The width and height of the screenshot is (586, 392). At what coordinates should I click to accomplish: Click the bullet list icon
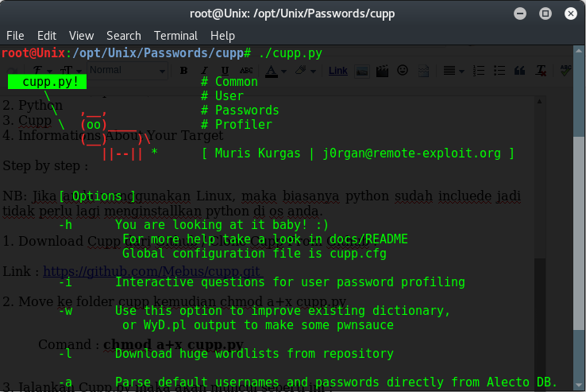499,71
